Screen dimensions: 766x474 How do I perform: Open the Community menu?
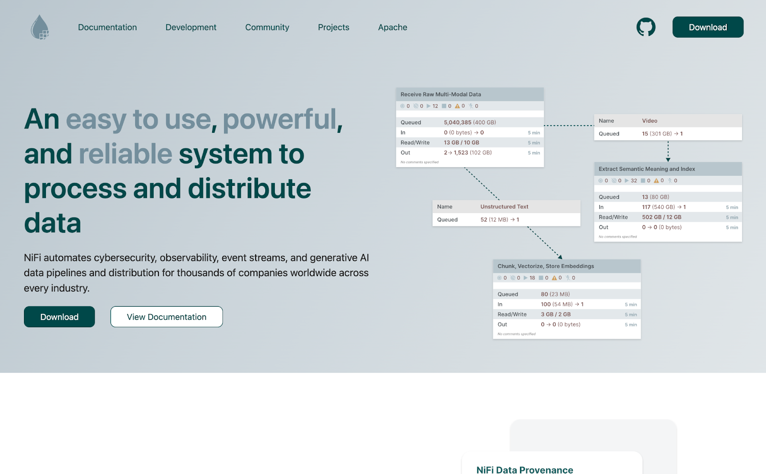(x=267, y=27)
